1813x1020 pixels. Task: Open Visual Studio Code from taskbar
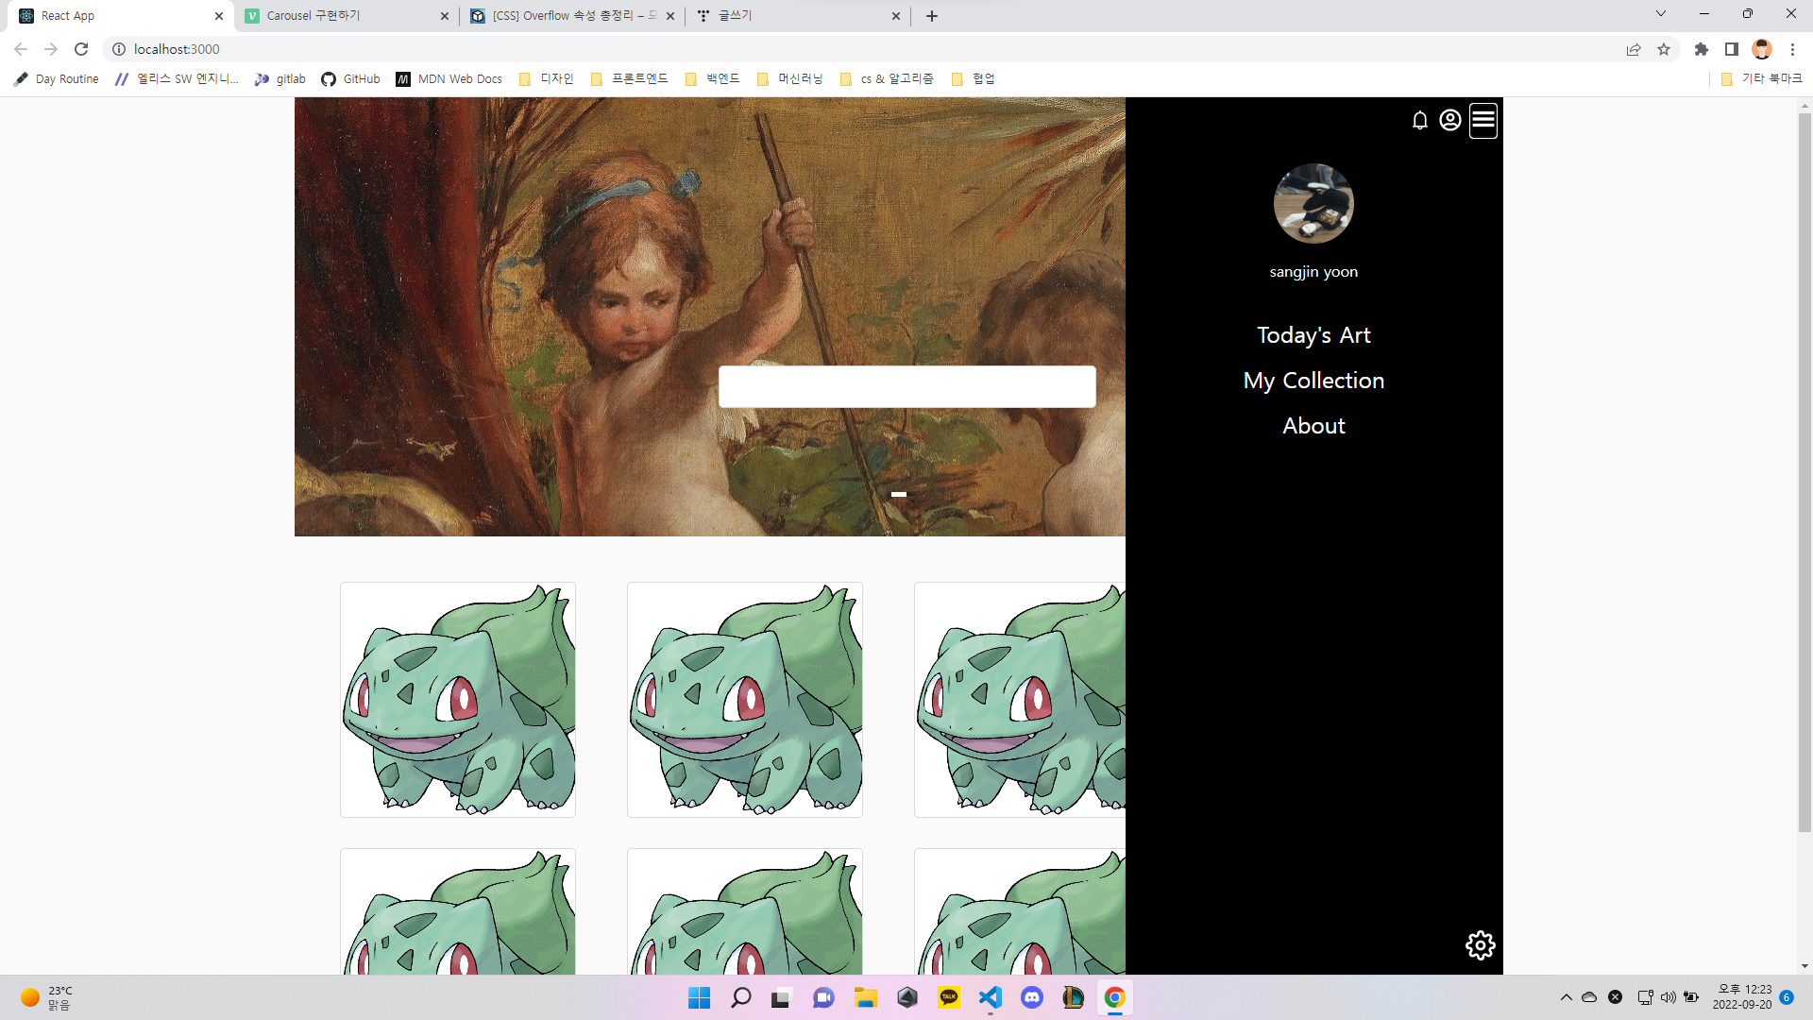point(991,997)
